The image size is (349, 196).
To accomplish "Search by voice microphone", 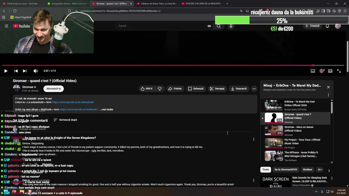I will click(231, 26).
